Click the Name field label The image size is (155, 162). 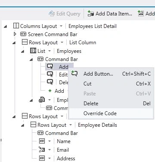click(x=64, y=141)
